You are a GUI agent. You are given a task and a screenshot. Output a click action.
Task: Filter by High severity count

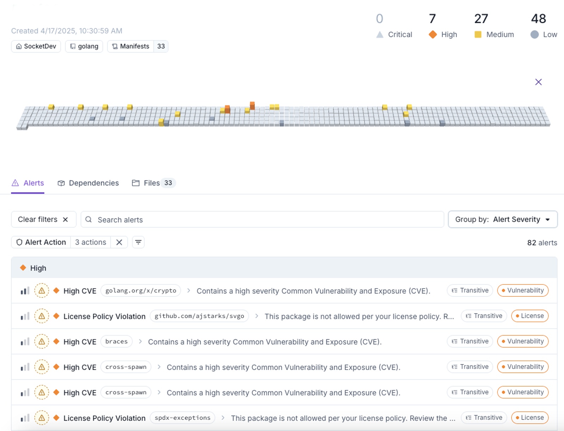click(x=443, y=26)
